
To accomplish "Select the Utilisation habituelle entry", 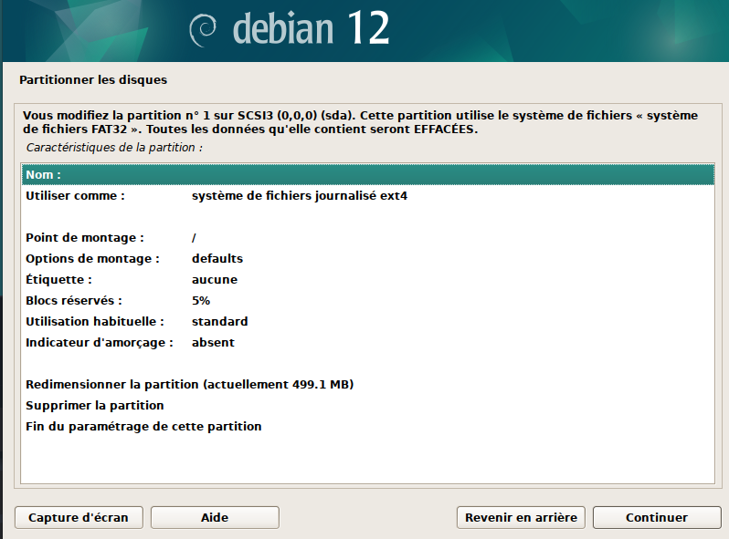I will click(x=368, y=321).
